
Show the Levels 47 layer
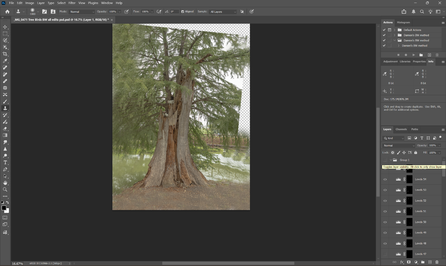385,254
